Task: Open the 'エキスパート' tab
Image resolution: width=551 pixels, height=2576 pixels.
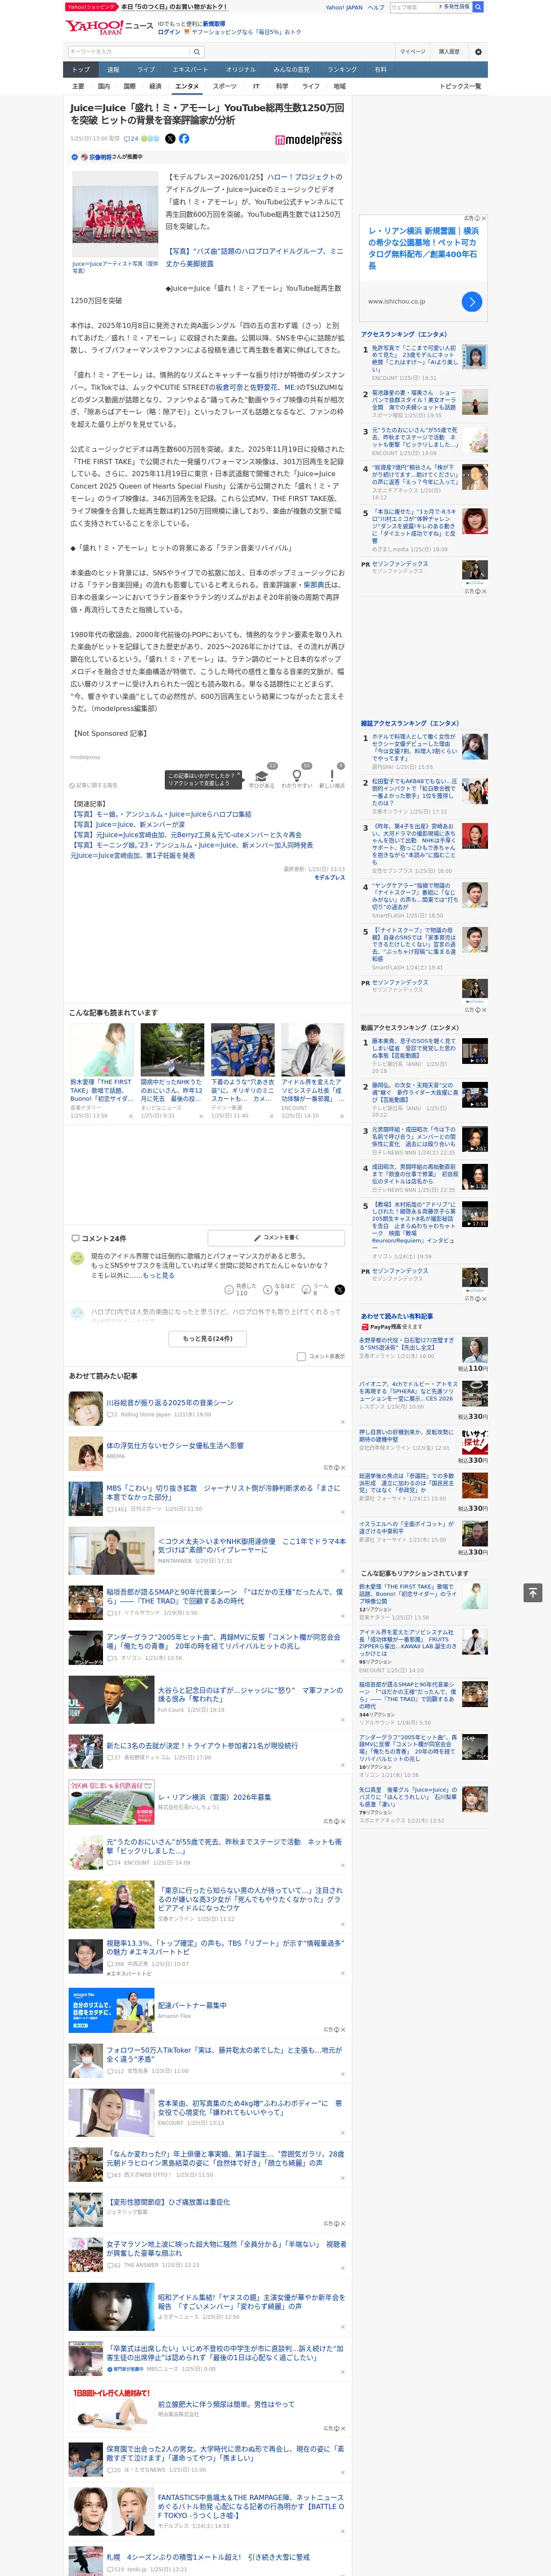Action: (190, 70)
